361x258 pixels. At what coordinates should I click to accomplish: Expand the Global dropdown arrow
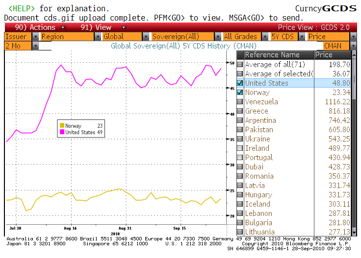pos(146,37)
